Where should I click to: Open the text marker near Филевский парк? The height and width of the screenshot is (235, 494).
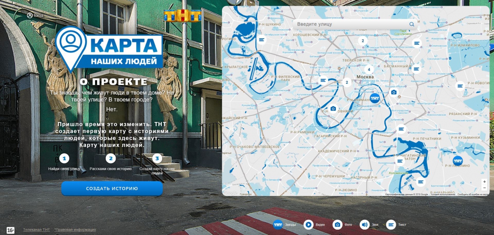point(323,80)
